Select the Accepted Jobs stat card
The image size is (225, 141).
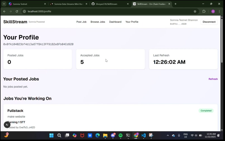point(110,59)
